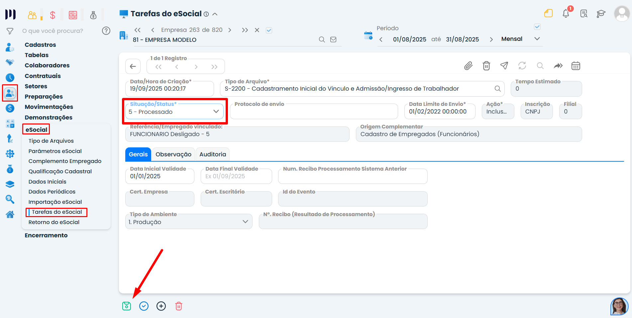This screenshot has height=318, width=632.
Task: Open the Movimentações menu
Action: [x=49, y=107]
